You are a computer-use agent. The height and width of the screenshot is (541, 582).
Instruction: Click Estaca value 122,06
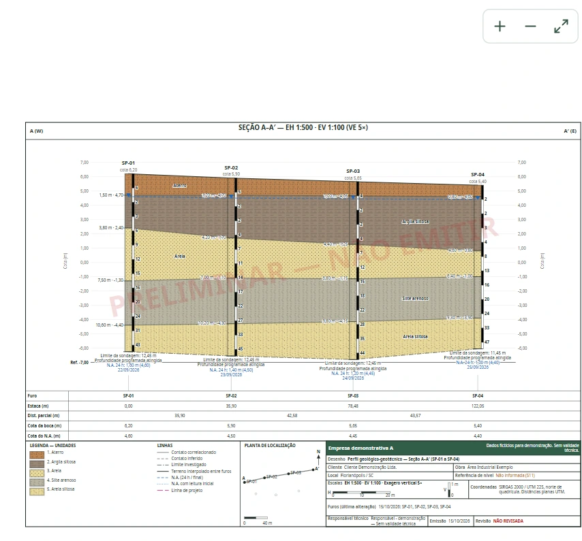point(478,406)
